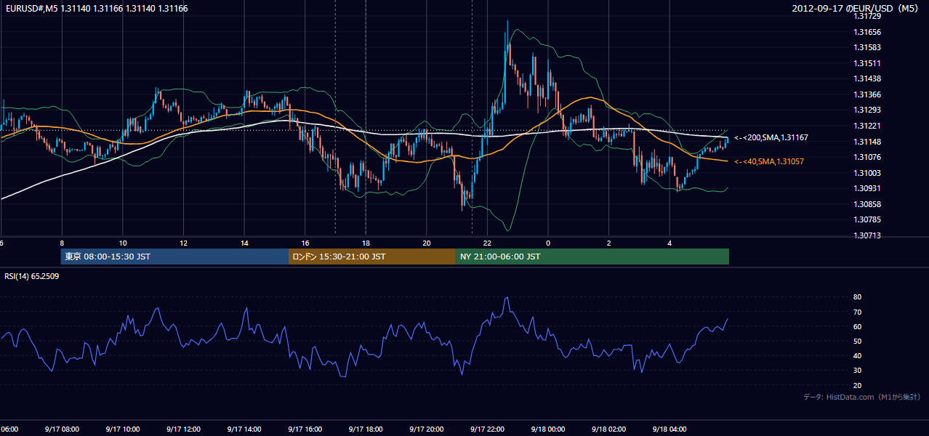Click the 9/17 12:00 time axis label
The height and width of the screenshot is (436, 929).
click(x=183, y=429)
